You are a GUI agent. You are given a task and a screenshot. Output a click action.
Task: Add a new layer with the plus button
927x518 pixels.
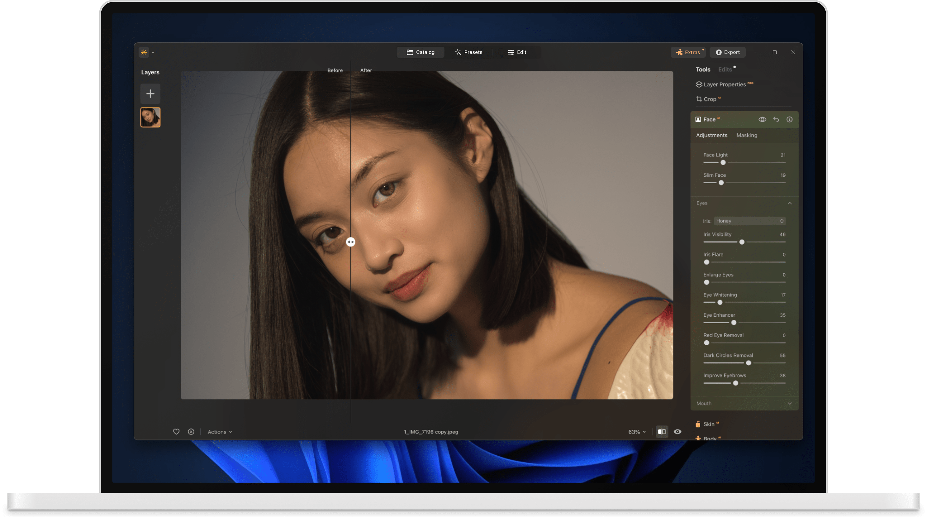click(150, 94)
